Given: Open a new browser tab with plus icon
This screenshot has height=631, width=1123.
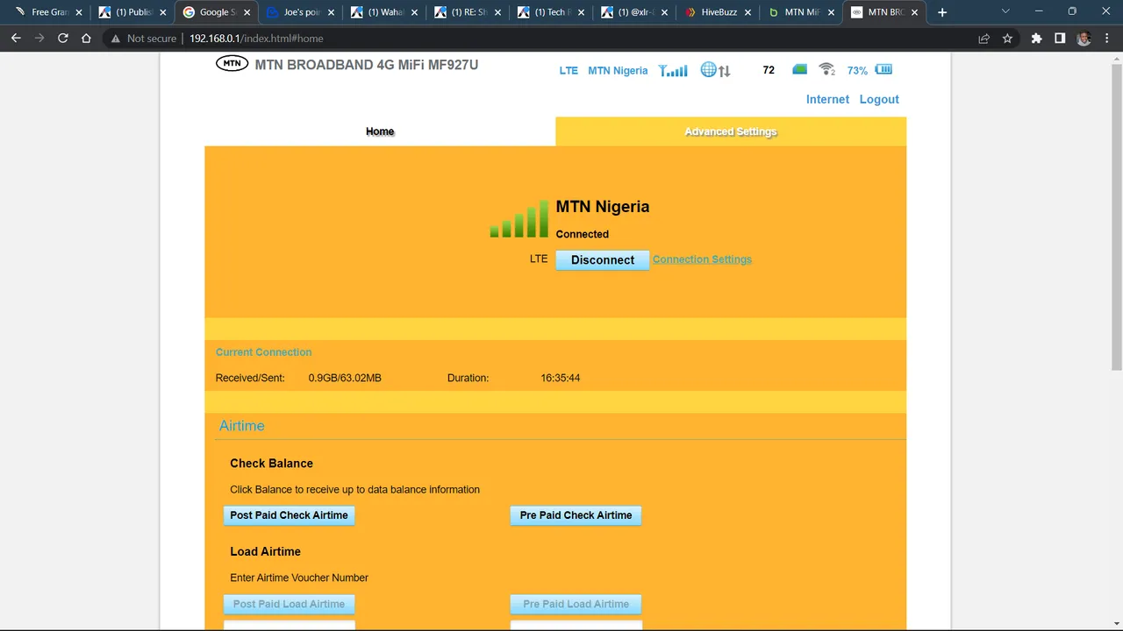Looking at the screenshot, I should 942,12.
